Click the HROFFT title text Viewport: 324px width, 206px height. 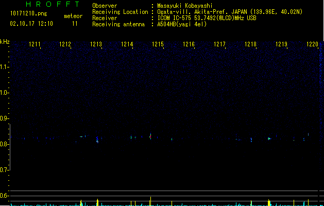(53, 4)
